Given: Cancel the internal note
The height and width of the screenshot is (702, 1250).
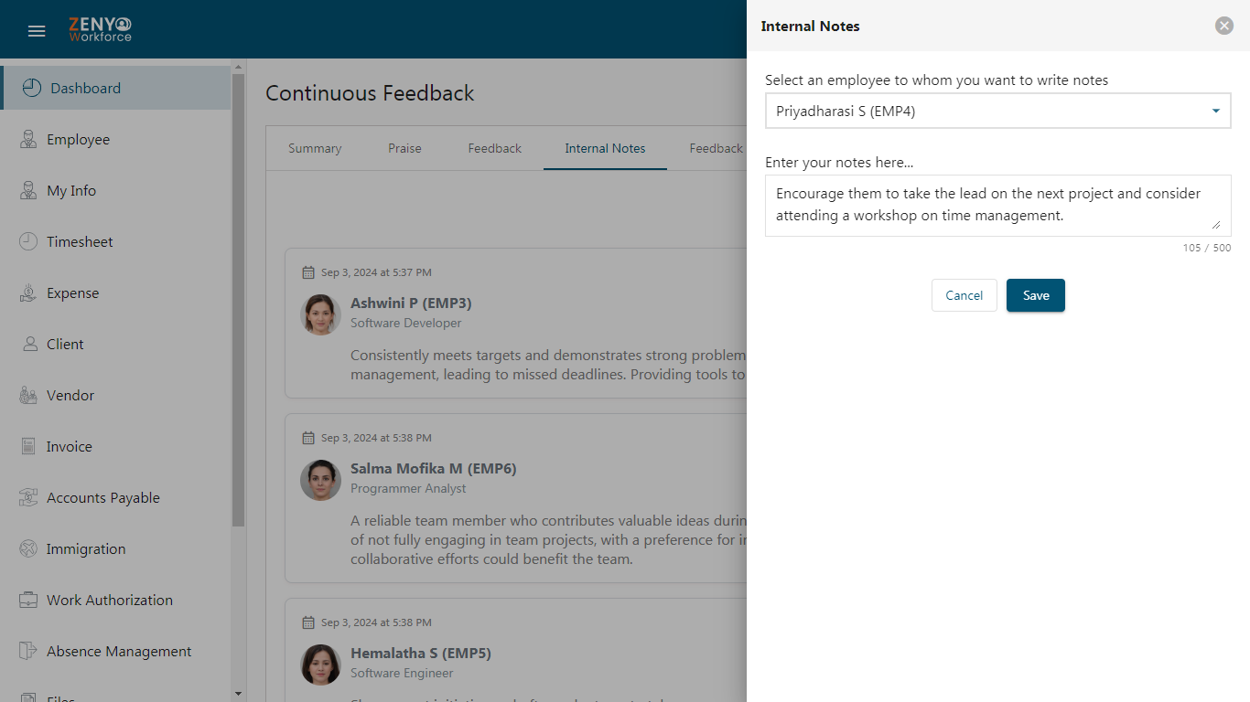Looking at the screenshot, I should tap(964, 295).
